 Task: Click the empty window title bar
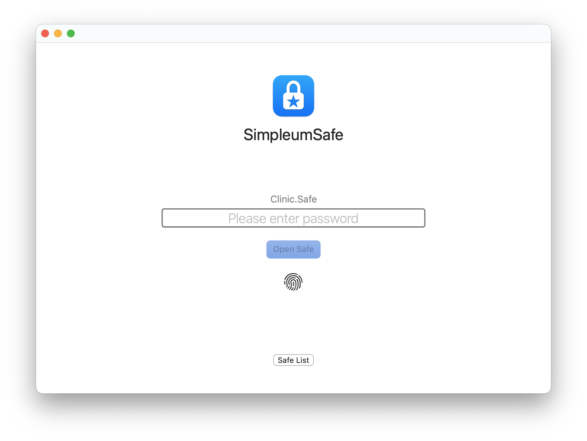coord(309,33)
